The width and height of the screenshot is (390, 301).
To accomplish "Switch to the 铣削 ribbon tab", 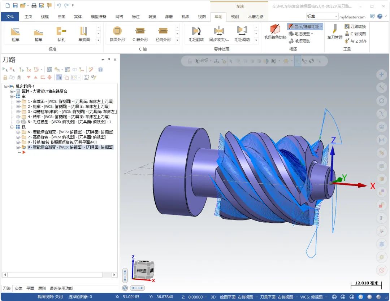I will (x=235, y=17).
